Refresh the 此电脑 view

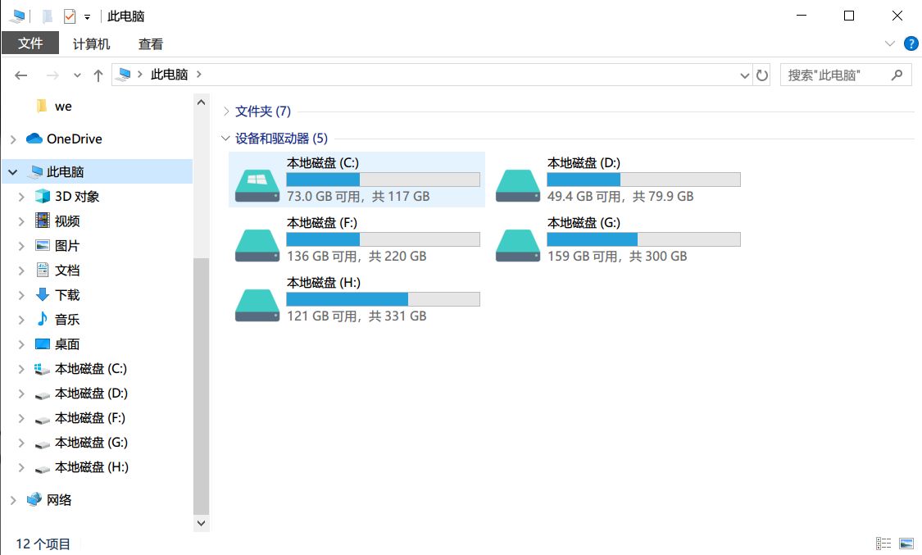click(762, 75)
